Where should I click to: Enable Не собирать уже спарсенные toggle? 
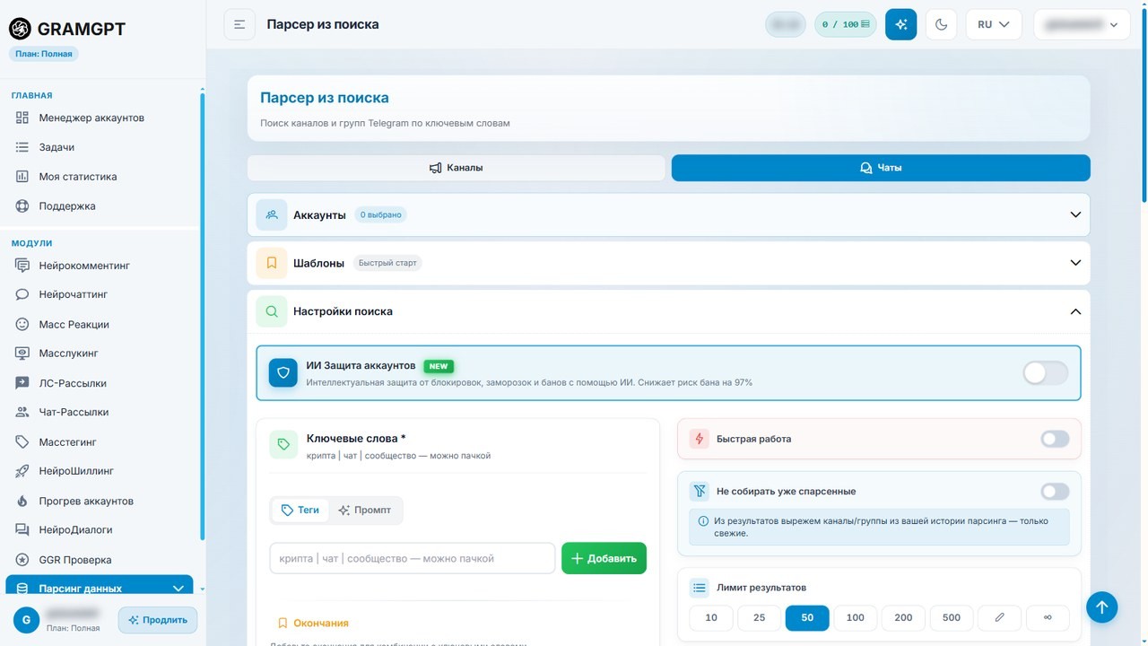pyautogui.click(x=1055, y=492)
